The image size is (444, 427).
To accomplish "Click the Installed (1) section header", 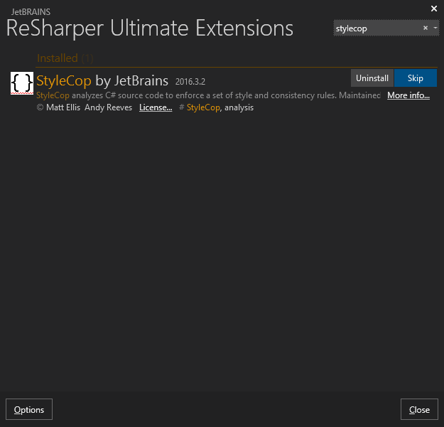I will [65, 58].
